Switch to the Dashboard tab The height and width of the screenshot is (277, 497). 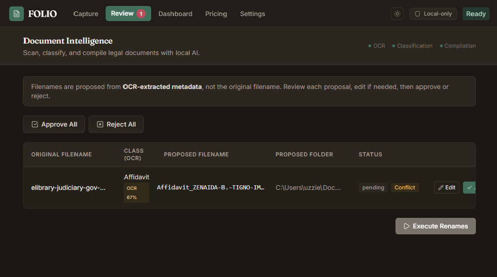tap(175, 14)
